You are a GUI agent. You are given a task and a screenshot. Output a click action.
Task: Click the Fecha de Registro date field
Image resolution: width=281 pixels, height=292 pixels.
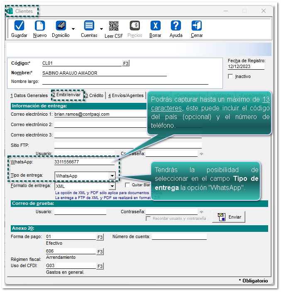point(246,66)
